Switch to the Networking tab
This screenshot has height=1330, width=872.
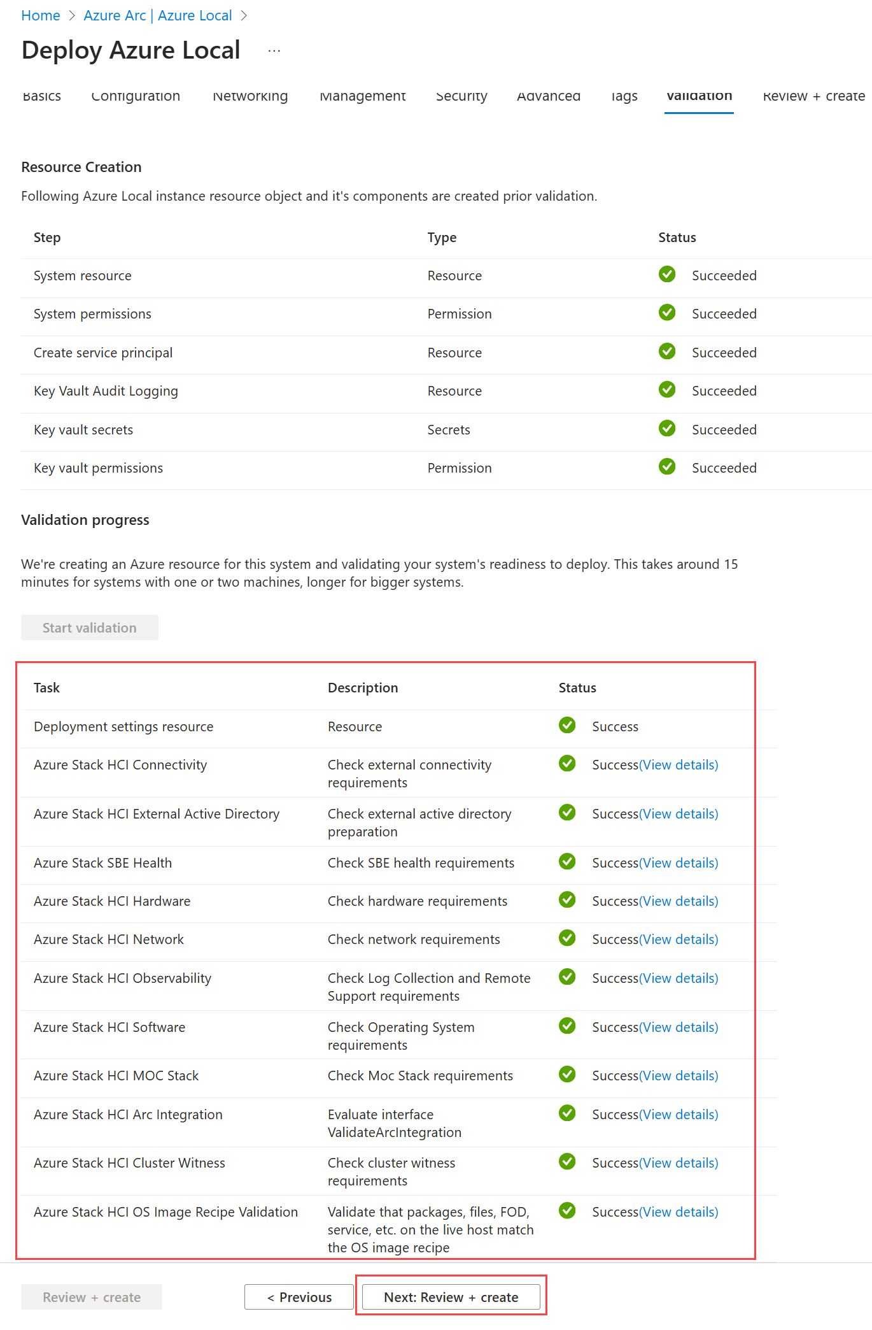click(250, 96)
